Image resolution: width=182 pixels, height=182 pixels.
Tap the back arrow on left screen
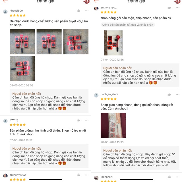(x=5, y=1)
